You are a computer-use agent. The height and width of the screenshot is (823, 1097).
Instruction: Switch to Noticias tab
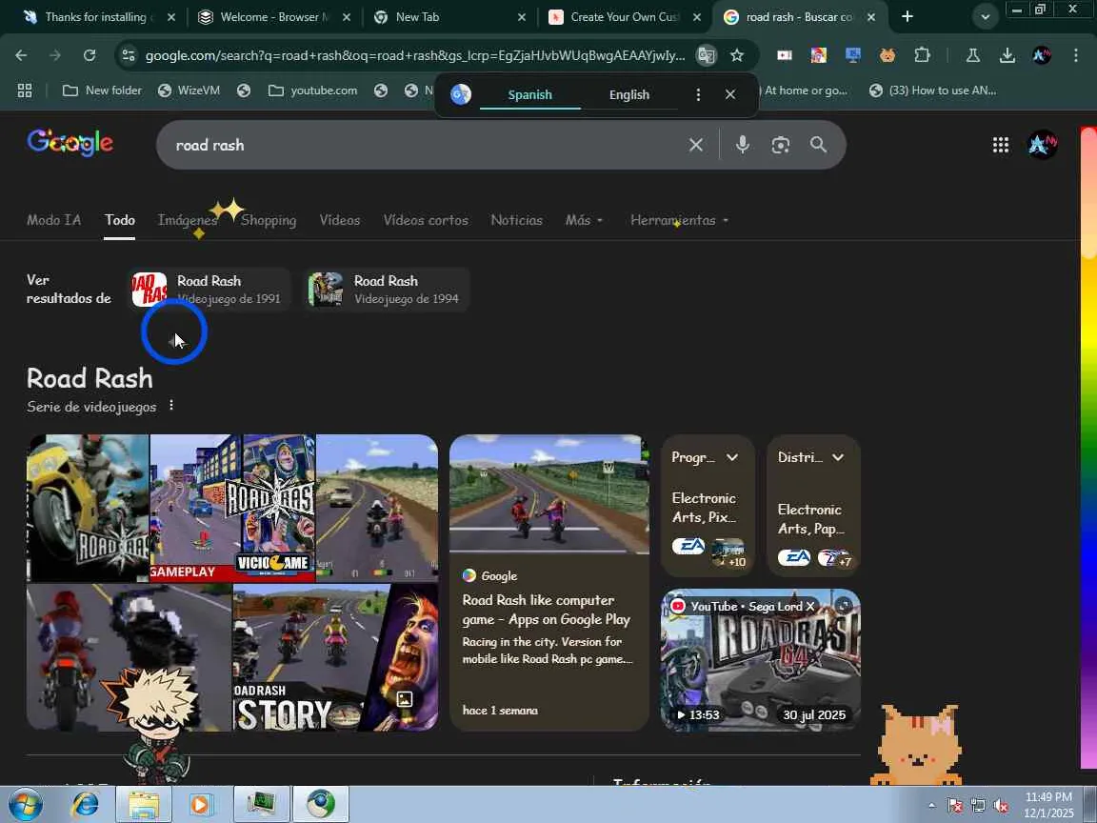[516, 220]
